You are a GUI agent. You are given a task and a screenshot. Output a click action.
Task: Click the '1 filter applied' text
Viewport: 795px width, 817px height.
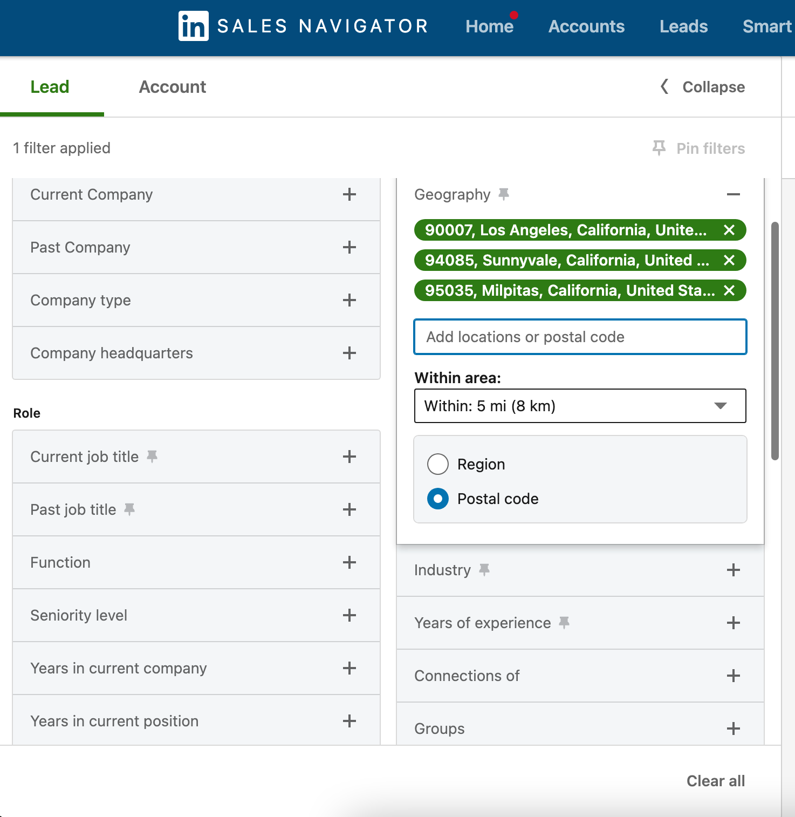[62, 148]
